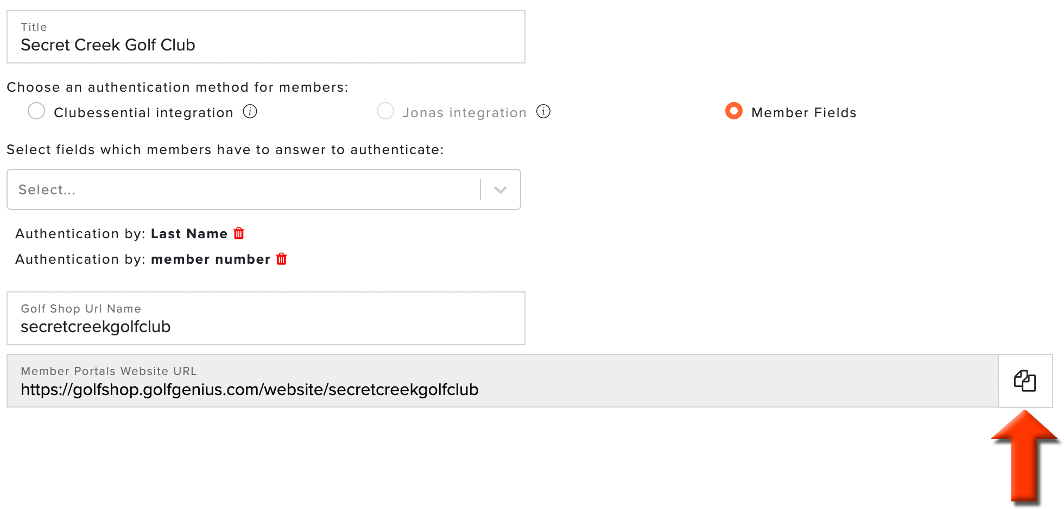Image resolution: width=1064 pixels, height=509 pixels.
Task: Show info about Jonas integration
Action: (x=543, y=112)
